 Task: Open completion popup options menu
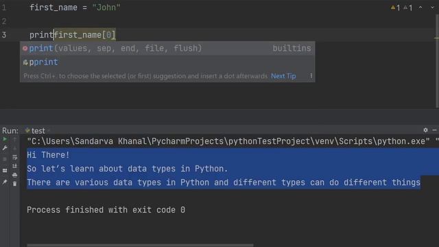coord(311,76)
